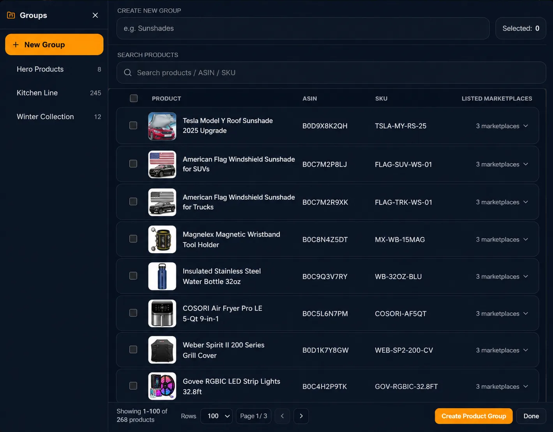The height and width of the screenshot is (432, 553).
Task: Expand marketplaces for GOV-RGBIC-32.8FT
Action: 502,386
